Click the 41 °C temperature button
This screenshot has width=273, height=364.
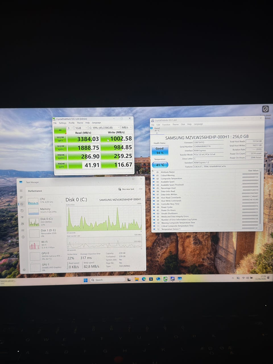click(x=160, y=165)
